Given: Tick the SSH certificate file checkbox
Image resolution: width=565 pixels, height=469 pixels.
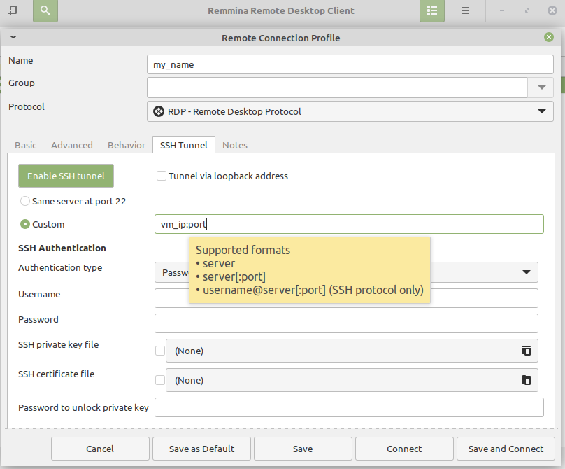Looking at the screenshot, I should tap(160, 380).
